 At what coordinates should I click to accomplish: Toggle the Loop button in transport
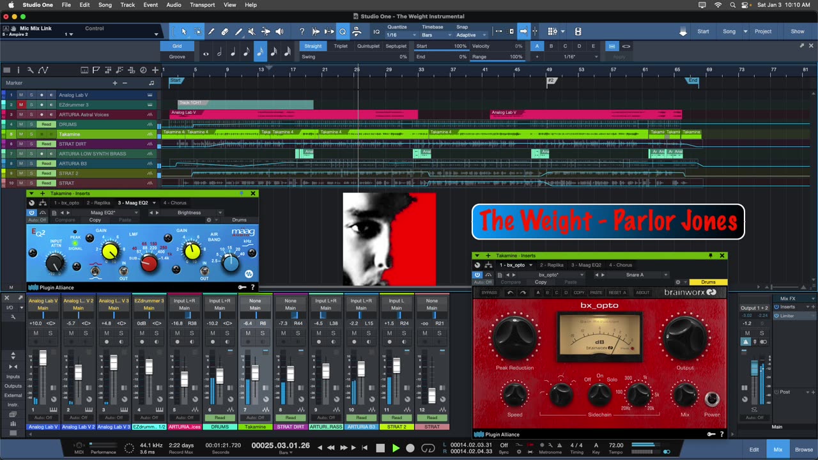point(428,448)
